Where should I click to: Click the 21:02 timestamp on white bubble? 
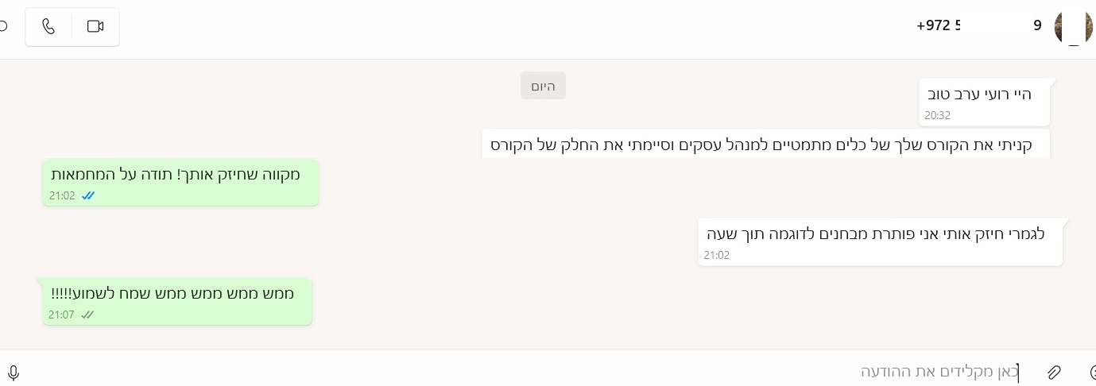(x=716, y=255)
